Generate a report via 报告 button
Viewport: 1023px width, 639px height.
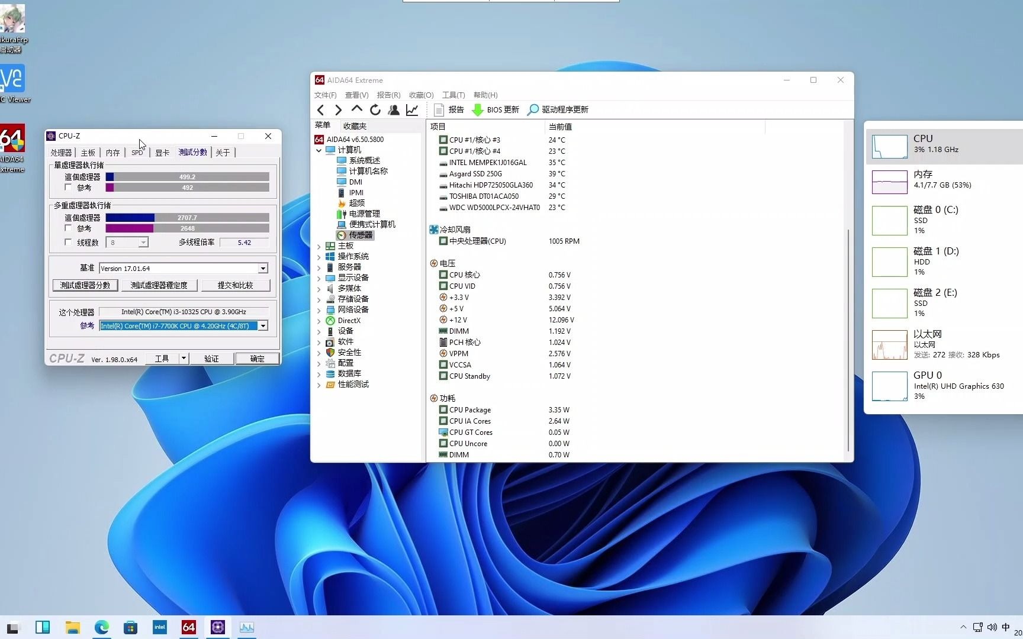[449, 110]
